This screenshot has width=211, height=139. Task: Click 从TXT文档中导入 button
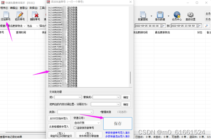click(59, 118)
